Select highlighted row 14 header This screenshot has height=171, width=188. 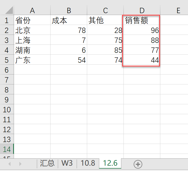(x=7, y=149)
